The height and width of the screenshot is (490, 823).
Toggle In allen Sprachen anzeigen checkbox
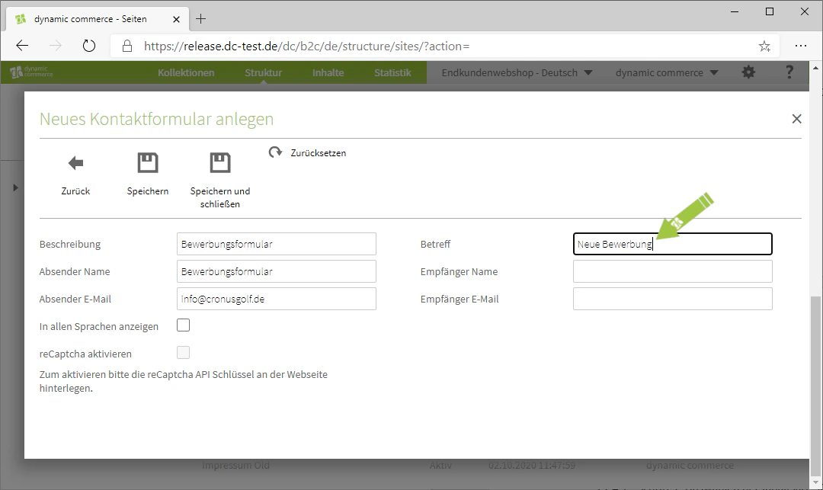(183, 325)
